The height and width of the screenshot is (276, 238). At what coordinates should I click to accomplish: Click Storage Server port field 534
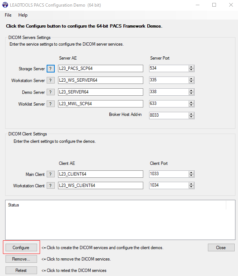point(169,68)
